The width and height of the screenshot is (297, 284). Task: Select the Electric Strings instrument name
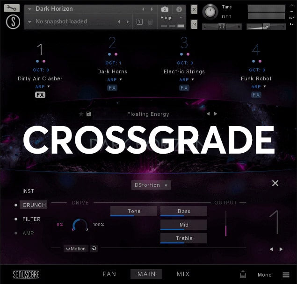pos(184,71)
